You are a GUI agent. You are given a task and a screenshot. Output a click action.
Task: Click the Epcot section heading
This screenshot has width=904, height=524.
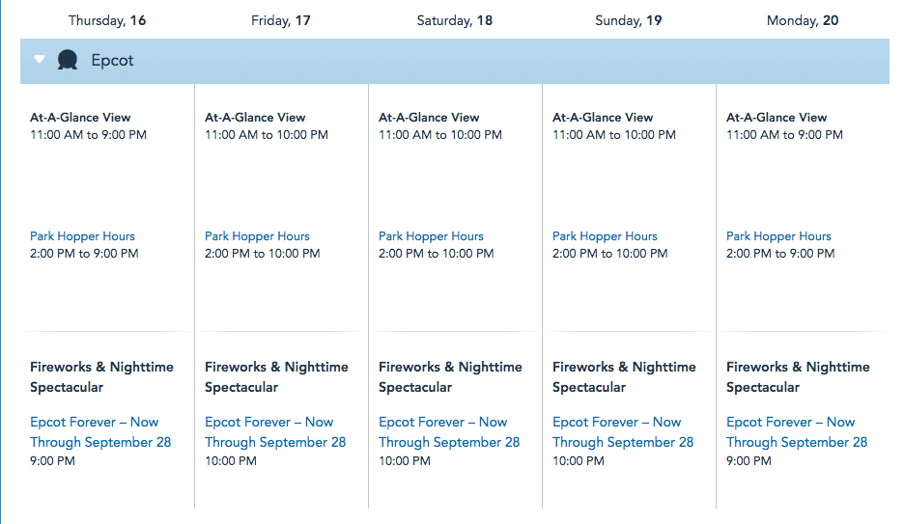pyautogui.click(x=112, y=61)
